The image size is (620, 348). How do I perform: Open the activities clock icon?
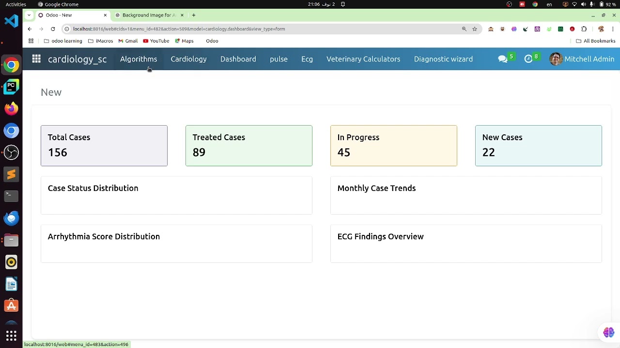tap(528, 59)
